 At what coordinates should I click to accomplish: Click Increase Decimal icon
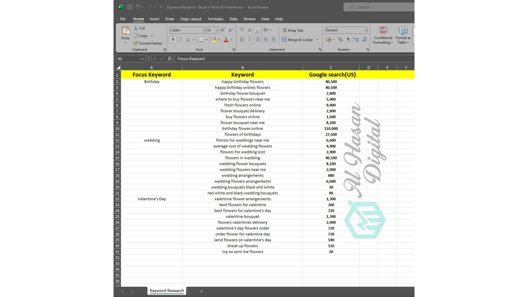356,40
